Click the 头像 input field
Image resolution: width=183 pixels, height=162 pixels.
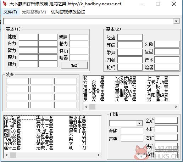tap(167, 44)
